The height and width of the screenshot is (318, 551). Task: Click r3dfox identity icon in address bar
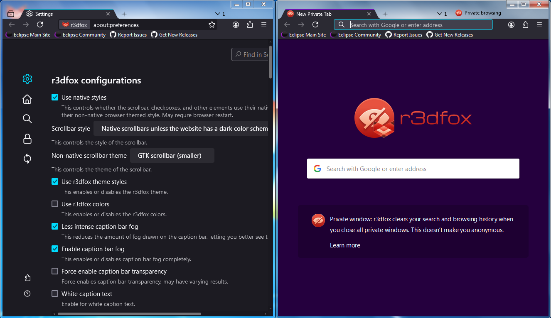click(74, 25)
